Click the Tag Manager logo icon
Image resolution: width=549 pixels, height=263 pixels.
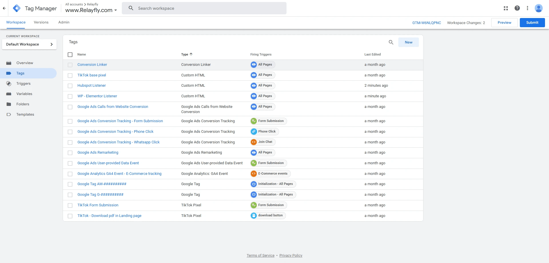click(17, 8)
